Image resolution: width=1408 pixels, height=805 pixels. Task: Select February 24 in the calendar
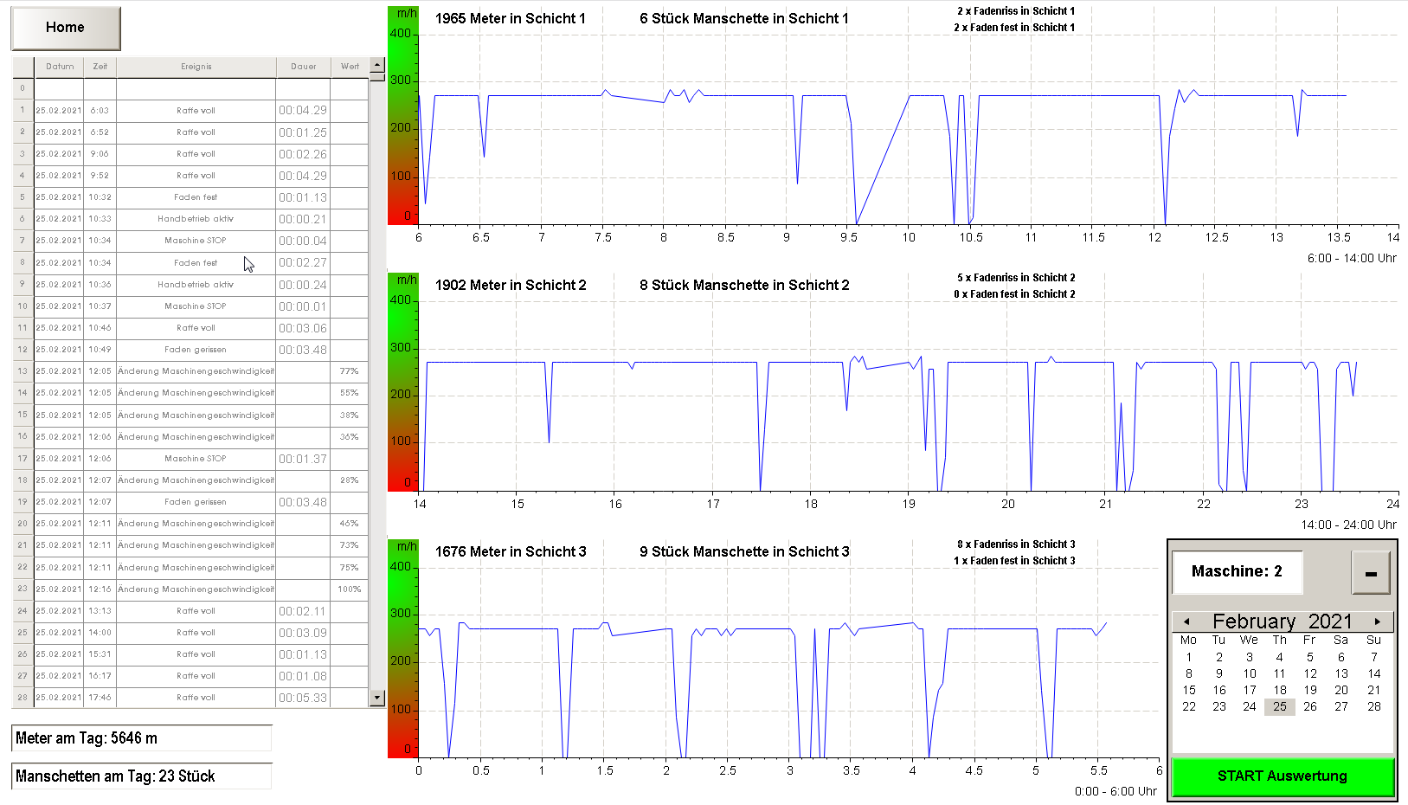(1249, 706)
